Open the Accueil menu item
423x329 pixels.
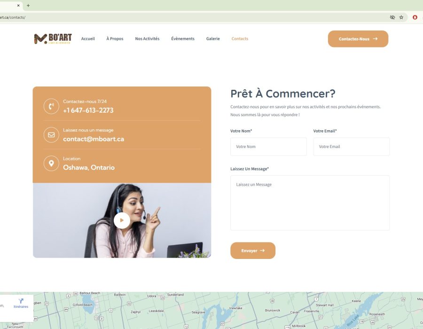coord(88,39)
